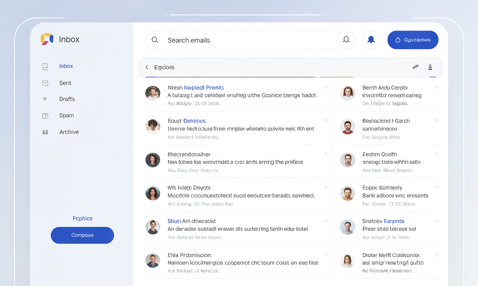Open the Inbox folder in sidebar
The image size is (478, 286).
(66, 66)
